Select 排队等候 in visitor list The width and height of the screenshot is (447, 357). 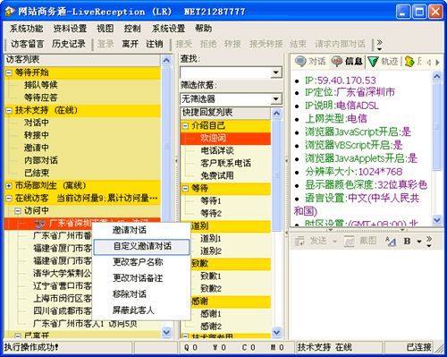pyautogui.click(x=41, y=85)
